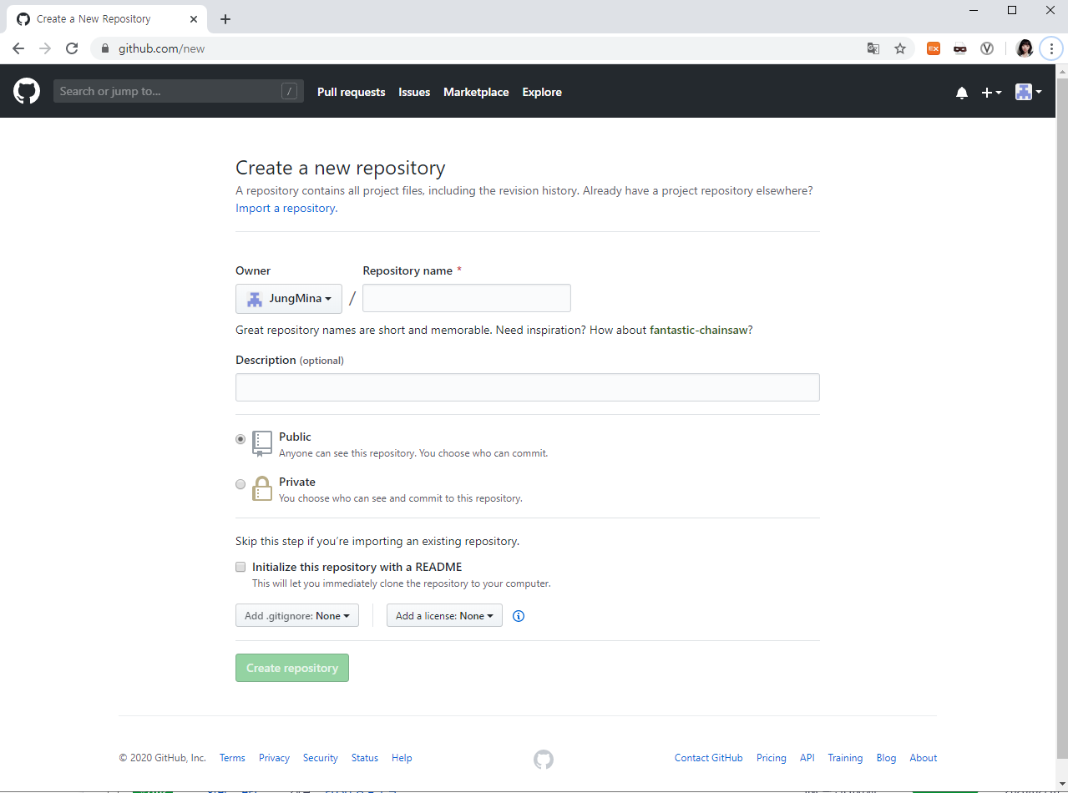Click the Public repository book icon
The height and width of the screenshot is (793, 1068).
[x=262, y=444]
